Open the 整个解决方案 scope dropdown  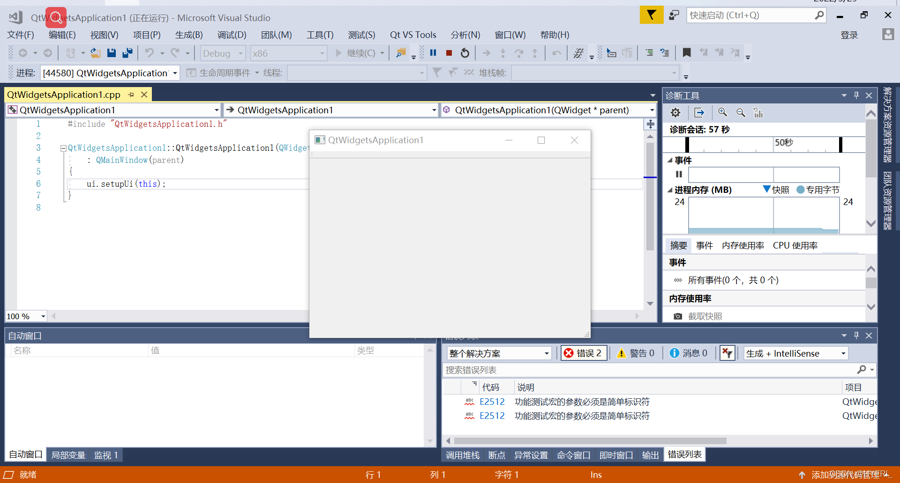[499, 353]
